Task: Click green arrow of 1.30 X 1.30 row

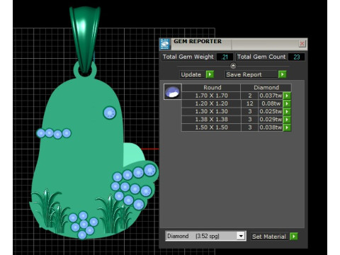Action: pyautogui.click(x=287, y=111)
